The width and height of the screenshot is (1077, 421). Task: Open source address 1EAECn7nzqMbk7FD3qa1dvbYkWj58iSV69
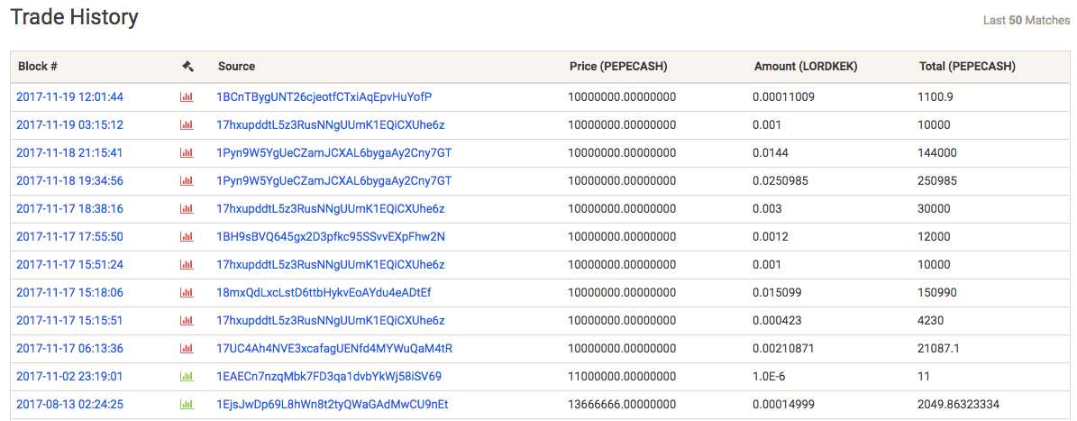tap(329, 376)
